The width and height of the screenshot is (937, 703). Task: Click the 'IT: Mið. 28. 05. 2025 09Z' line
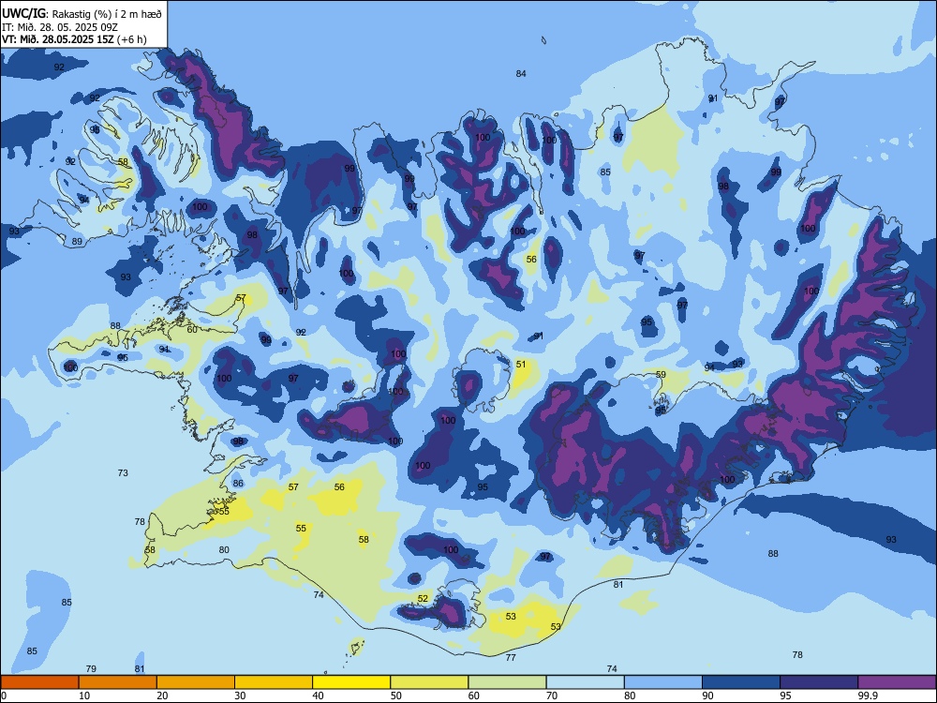60,27
